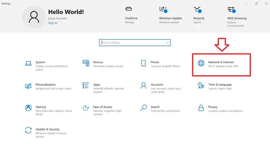Viewport: 270px width, 144px height.
Task: Click the Phone settings icon
Action: click(x=143, y=63)
